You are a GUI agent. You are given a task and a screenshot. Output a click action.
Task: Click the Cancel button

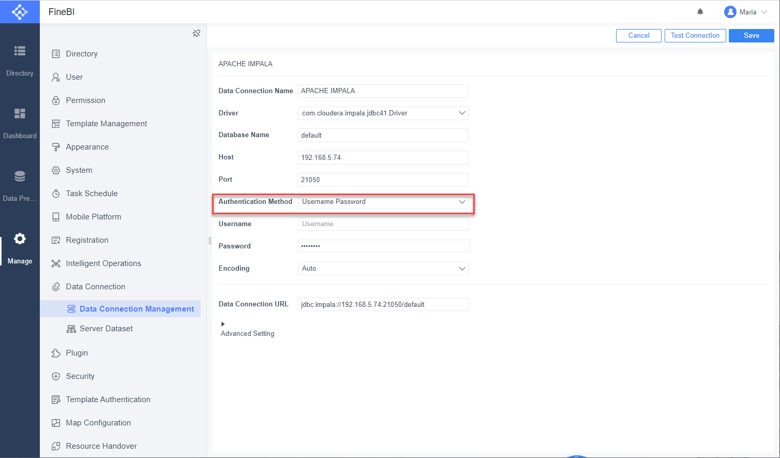(639, 36)
